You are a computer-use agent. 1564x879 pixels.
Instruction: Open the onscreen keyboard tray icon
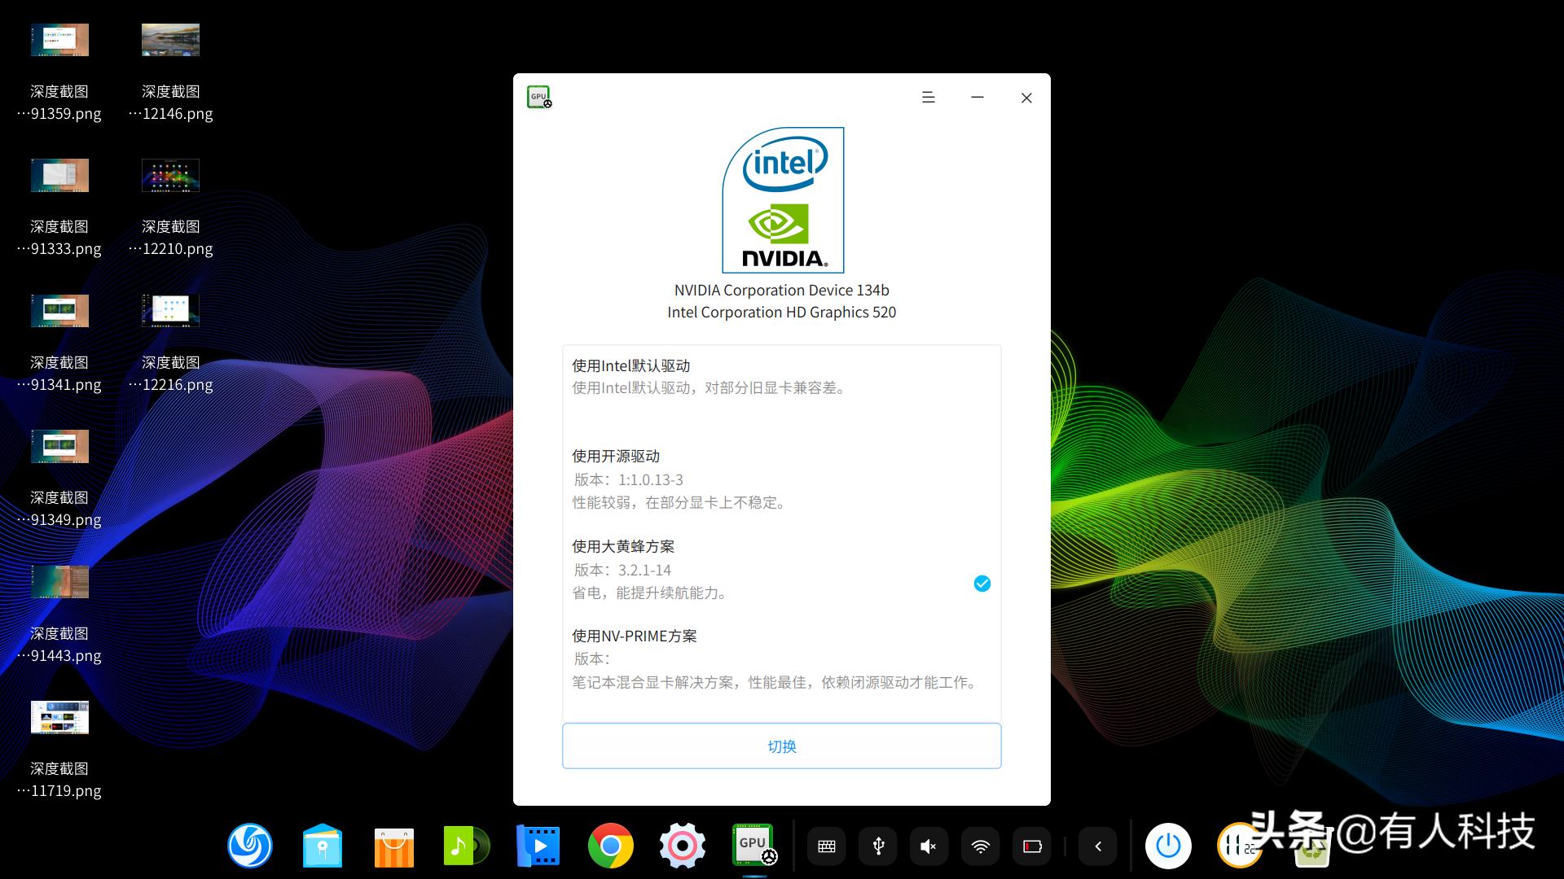826,846
